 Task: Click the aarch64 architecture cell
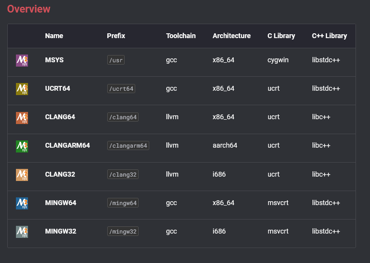225,145
